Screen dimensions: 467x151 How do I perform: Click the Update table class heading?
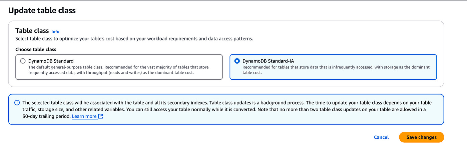click(42, 11)
